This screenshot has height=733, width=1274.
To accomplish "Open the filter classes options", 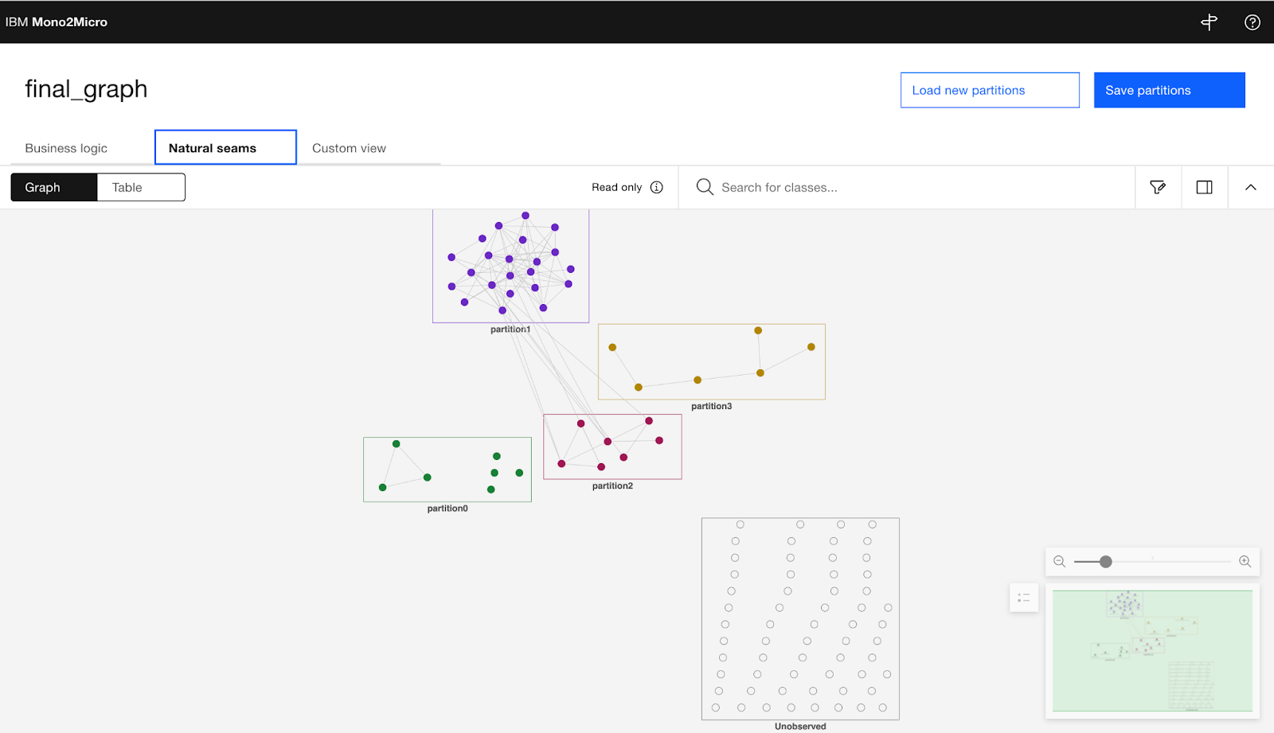I will tap(1158, 187).
